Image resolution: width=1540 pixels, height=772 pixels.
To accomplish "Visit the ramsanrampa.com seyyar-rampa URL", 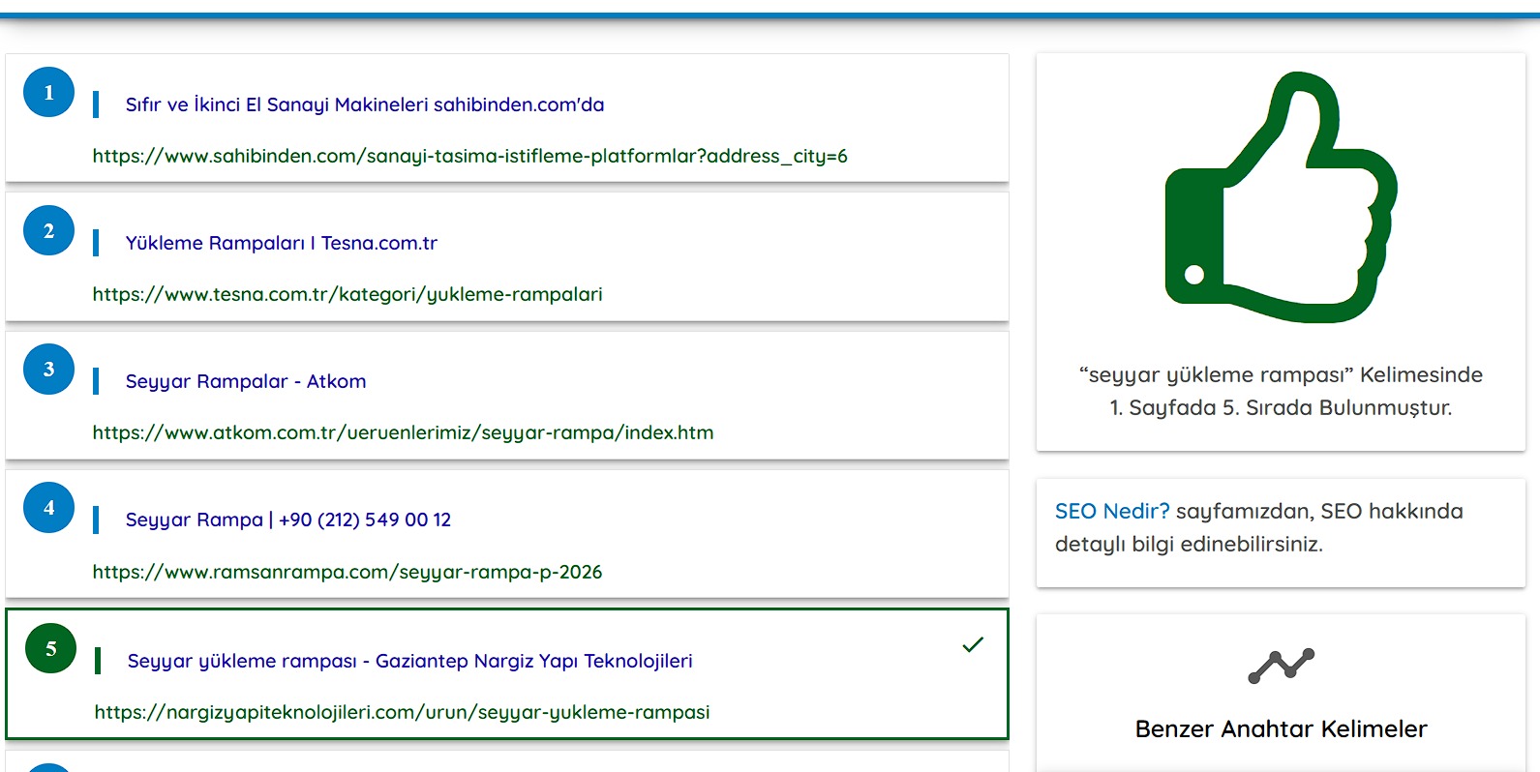I will pos(347,572).
